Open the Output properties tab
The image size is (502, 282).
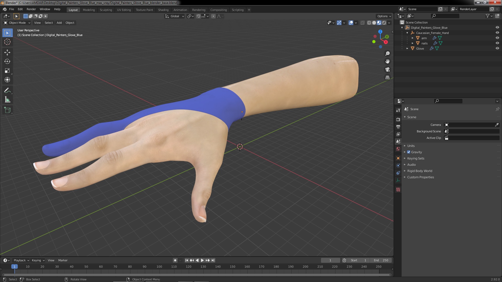point(398,127)
